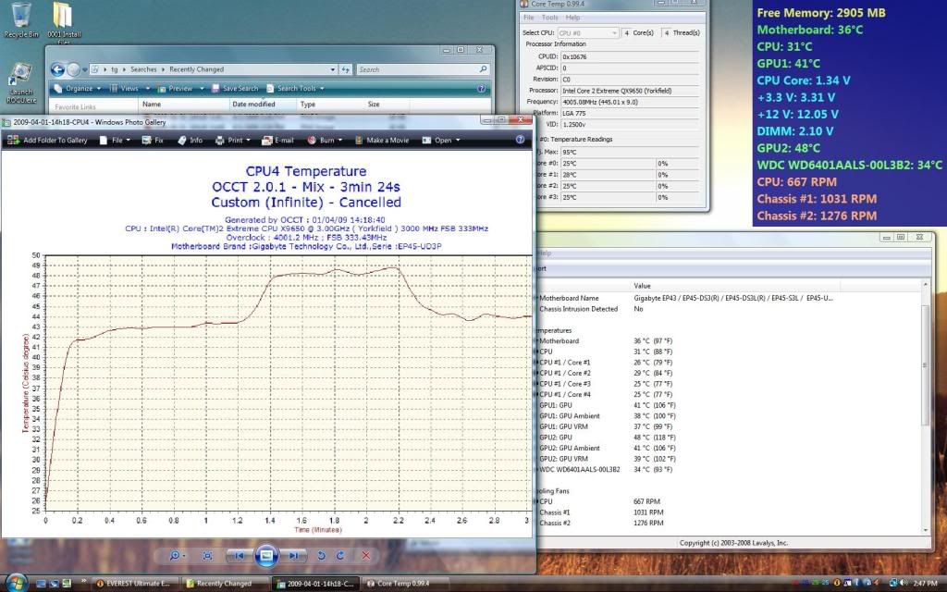Go to the next photo
Viewport: 947px width, 592px height.
click(x=293, y=556)
